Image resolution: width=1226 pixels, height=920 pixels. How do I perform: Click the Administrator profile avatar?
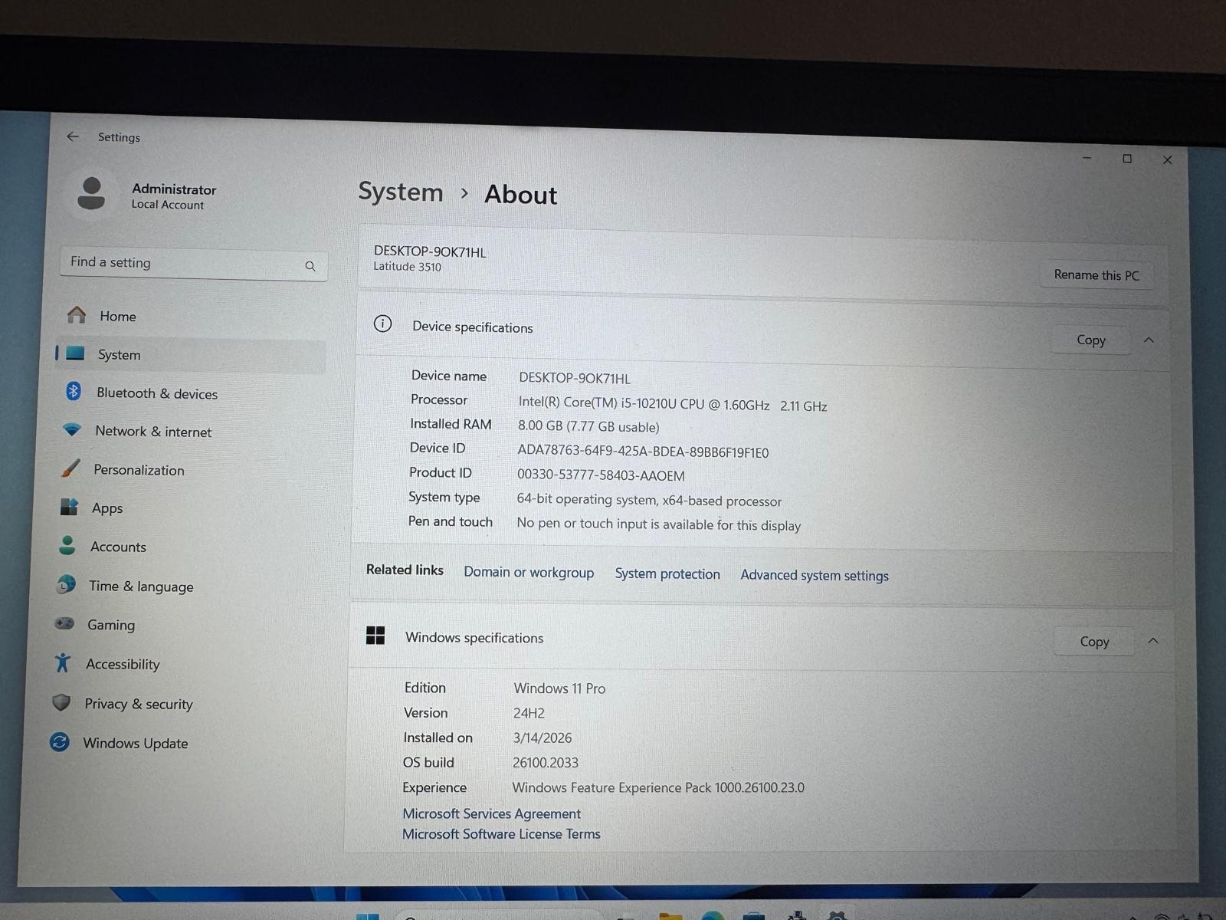(91, 194)
